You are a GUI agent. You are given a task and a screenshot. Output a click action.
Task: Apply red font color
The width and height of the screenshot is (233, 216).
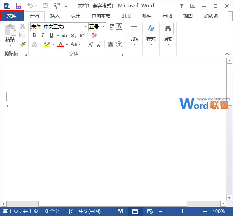(x=61, y=44)
